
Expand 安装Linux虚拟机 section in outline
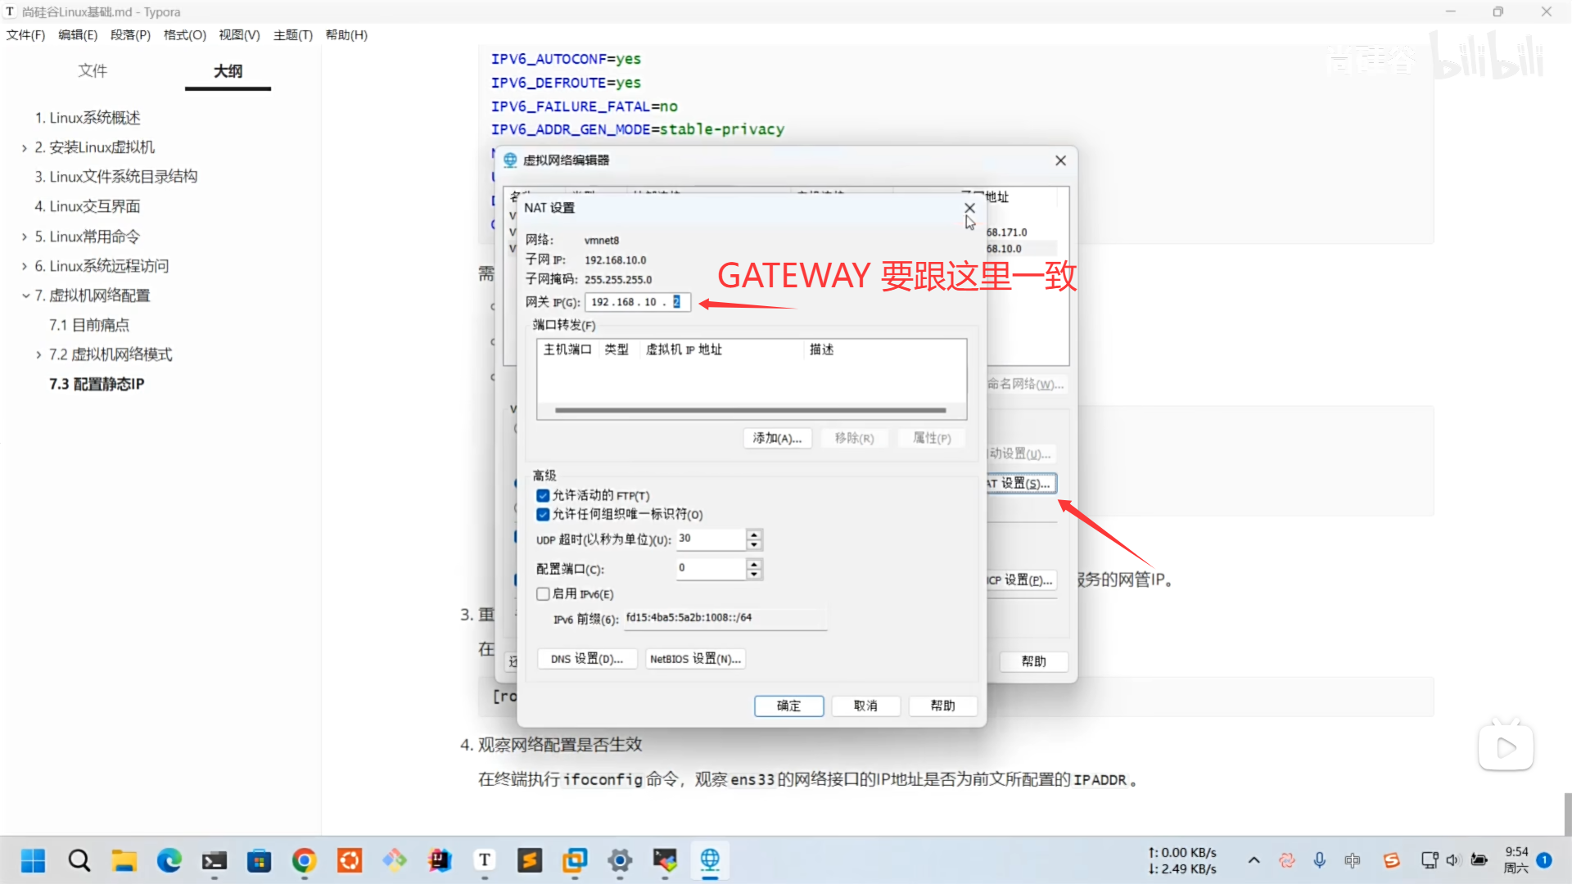(x=25, y=148)
